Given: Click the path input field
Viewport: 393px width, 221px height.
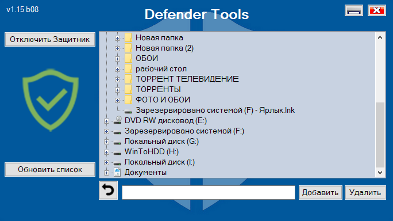Looking at the screenshot, I should [209, 193].
